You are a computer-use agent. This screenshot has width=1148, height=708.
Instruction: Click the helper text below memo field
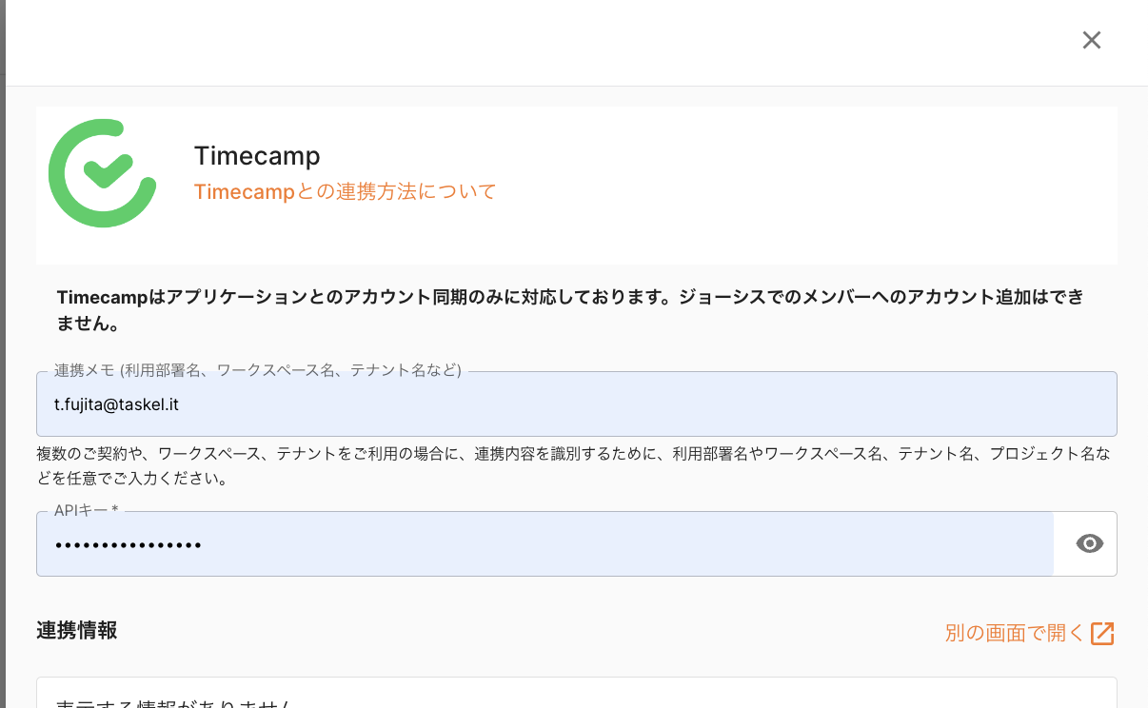click(x=571, y=465)
